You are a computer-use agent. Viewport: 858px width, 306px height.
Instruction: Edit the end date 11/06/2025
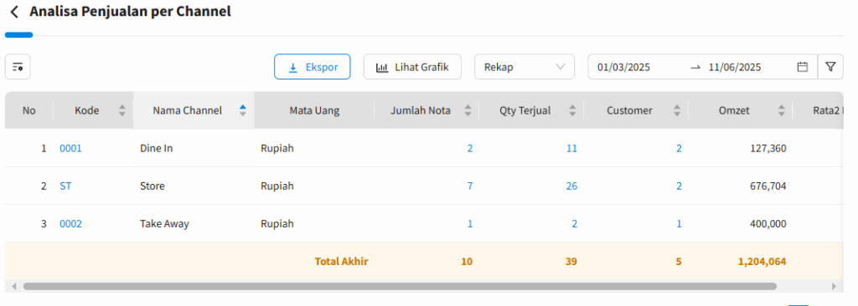pyautogui.click(x=734, y=67)
